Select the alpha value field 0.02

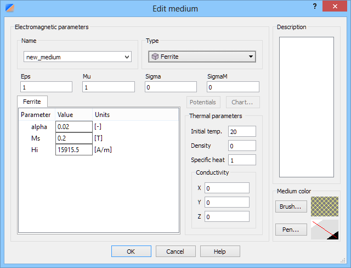(74, 127)
